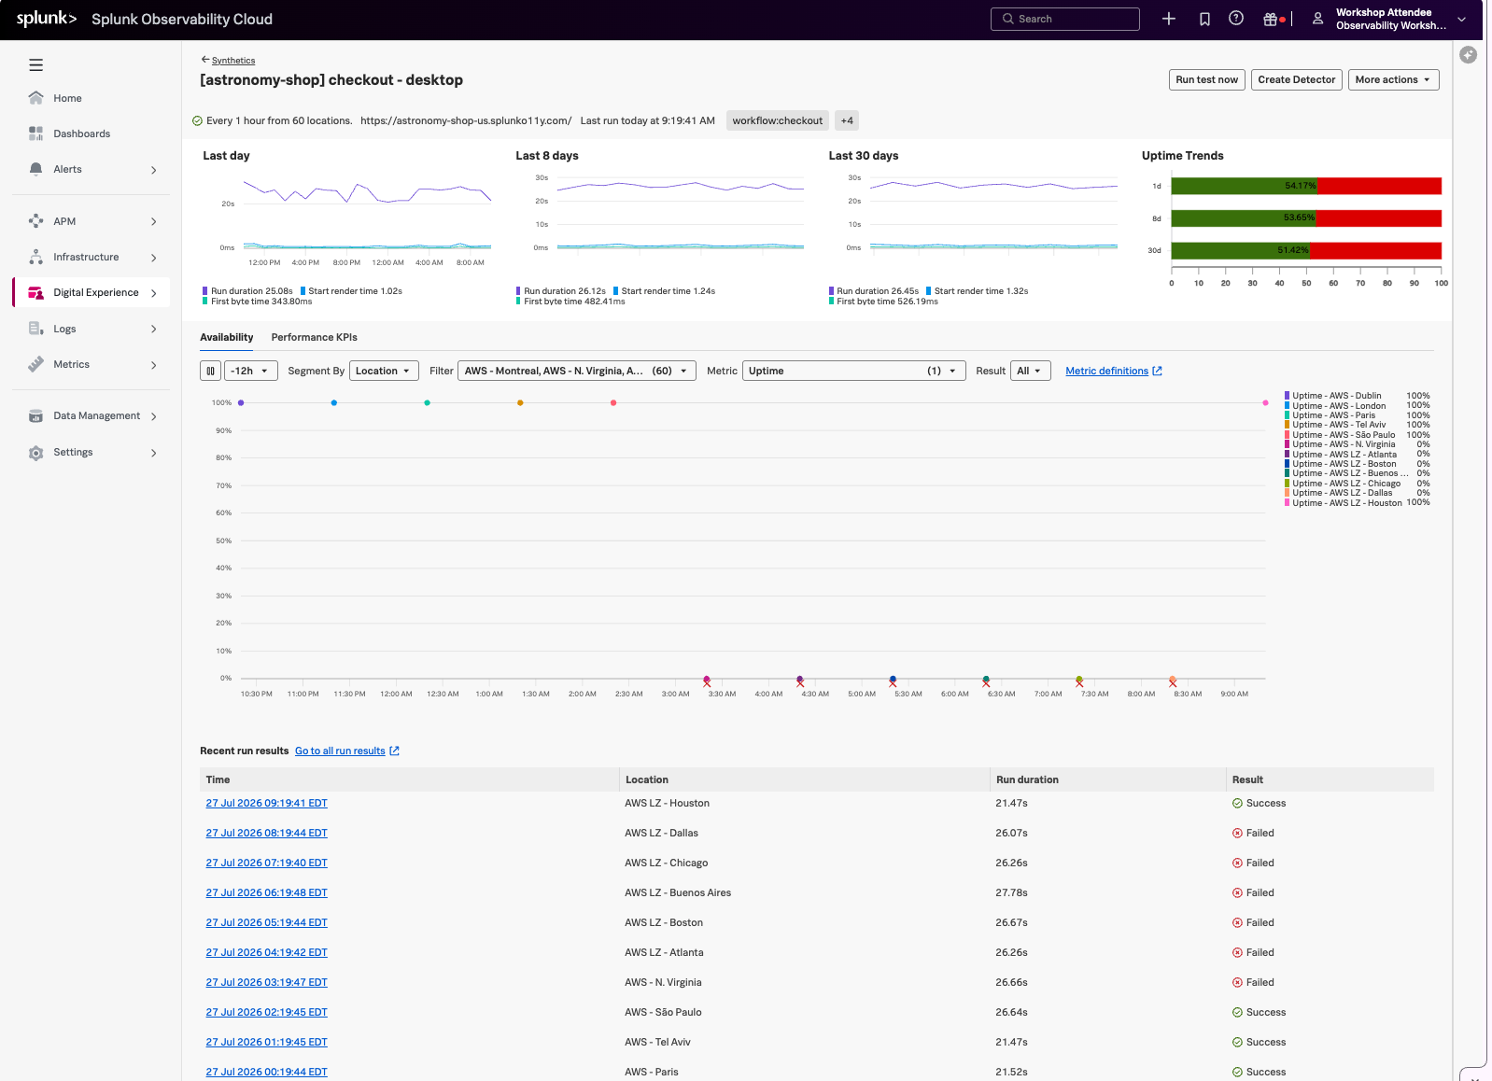Click the gift what's new icon

click(1270, 19)
